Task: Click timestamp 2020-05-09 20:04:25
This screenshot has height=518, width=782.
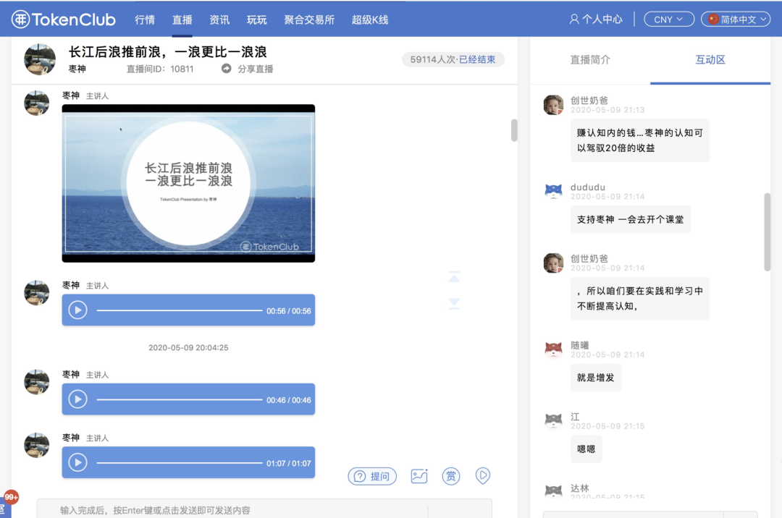Action: tap(188, 348)
